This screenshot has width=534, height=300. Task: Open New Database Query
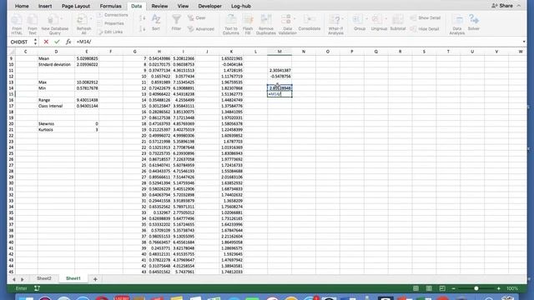54,24
